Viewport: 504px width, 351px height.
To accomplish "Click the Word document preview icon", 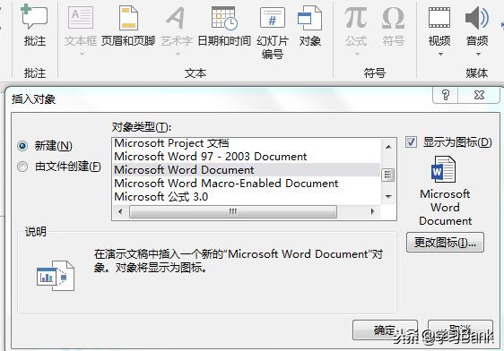I will coord(443,169).
